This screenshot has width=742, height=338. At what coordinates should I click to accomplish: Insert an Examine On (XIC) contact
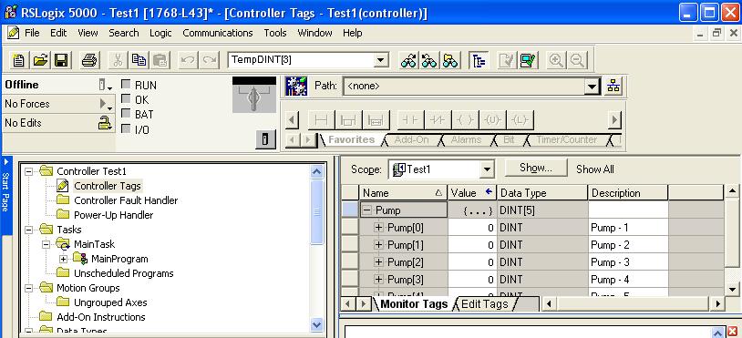pos(410,120)
